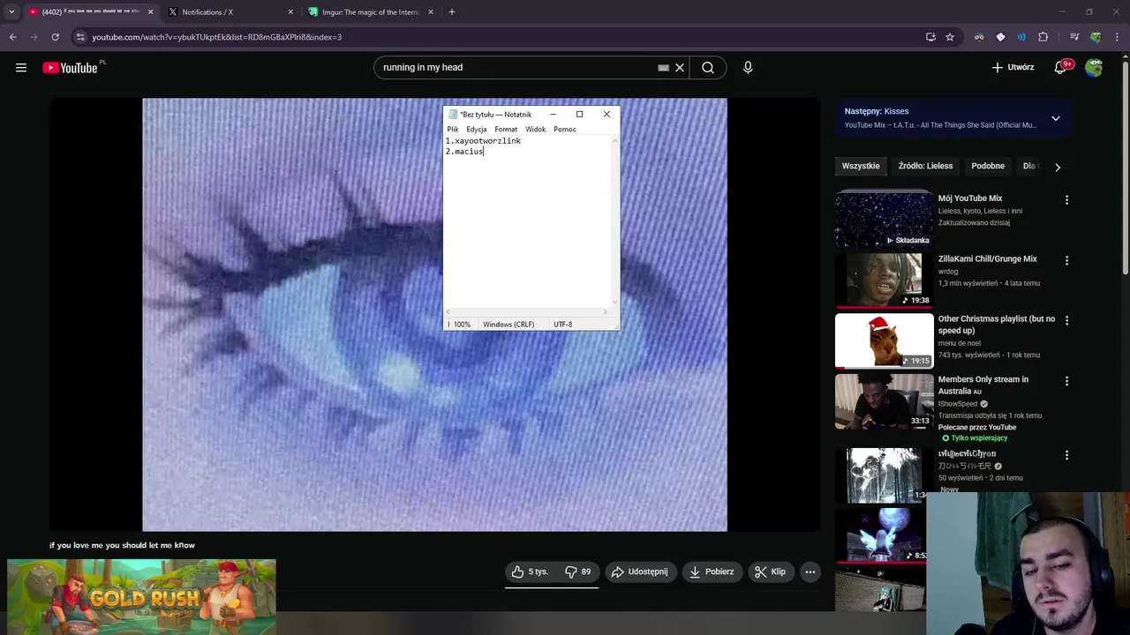Open the YouTube hamburger guide menu
This screenshot has width=1130, height=635.
pos(21,67)
